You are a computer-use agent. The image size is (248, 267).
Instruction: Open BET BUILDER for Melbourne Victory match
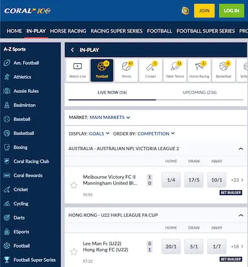pyautogui.click(x=231, y=193)
